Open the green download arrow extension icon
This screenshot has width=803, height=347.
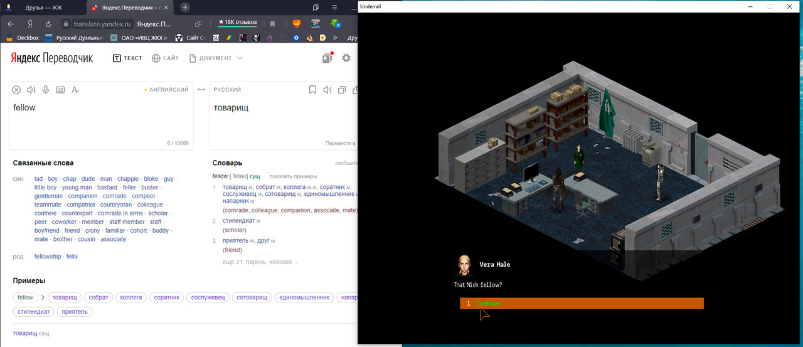point(336,24)
